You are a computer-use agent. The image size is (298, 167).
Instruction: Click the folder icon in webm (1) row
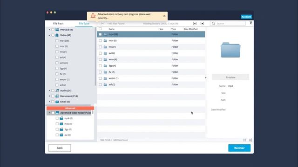tap(105, 78)
